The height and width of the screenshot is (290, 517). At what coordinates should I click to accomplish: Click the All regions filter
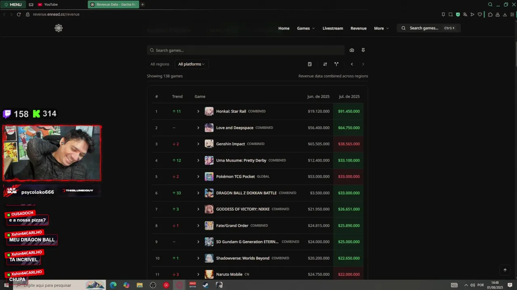[x=160, y=64]
